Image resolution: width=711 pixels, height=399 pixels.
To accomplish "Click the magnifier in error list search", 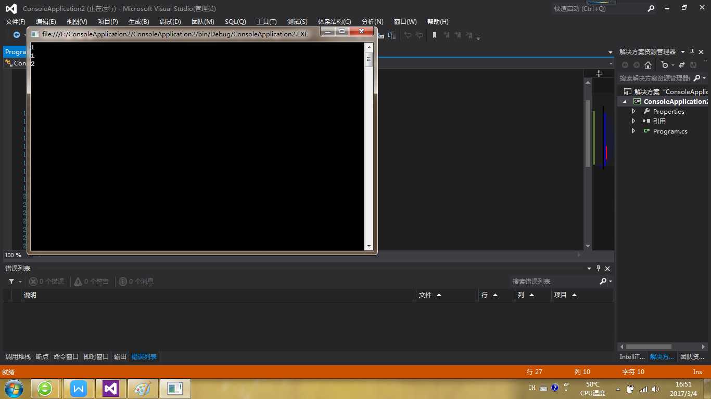I will (x=603, y=281).
